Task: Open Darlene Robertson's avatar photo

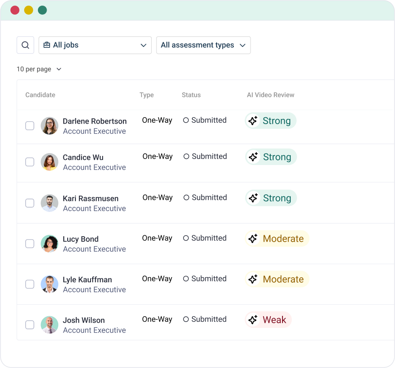Action: pos(50,125)
